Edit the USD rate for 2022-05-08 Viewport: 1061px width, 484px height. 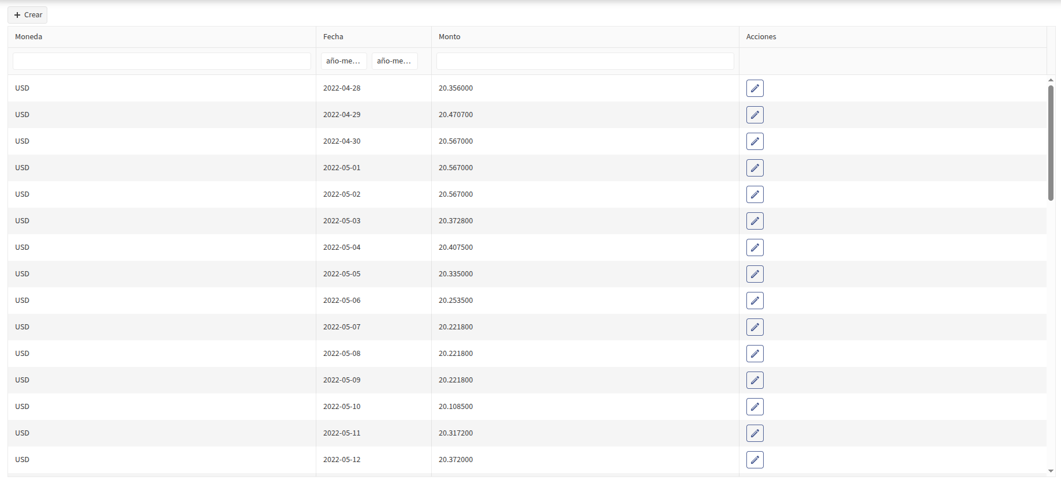[754, 354]
